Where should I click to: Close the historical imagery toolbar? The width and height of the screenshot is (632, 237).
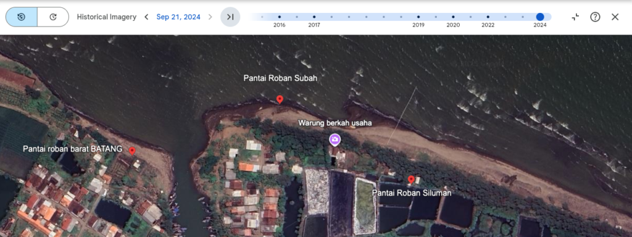click(x=615, y=17)
